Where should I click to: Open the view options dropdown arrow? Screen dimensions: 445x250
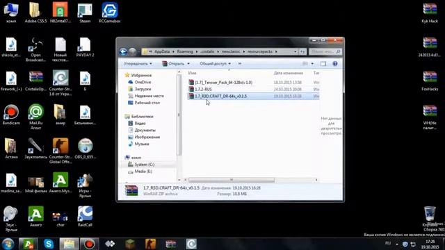(x=312, y=64)
